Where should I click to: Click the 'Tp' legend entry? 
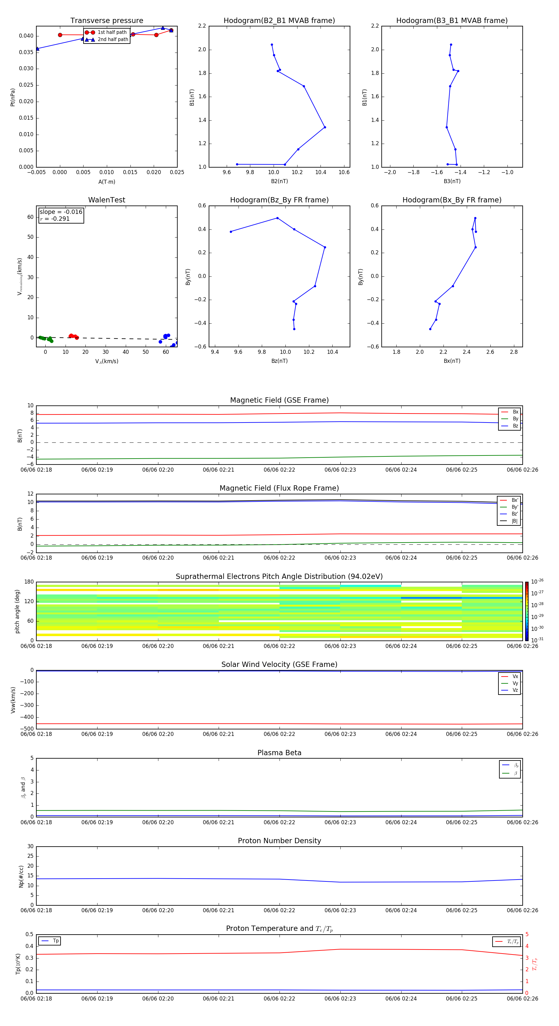[50, 941]
